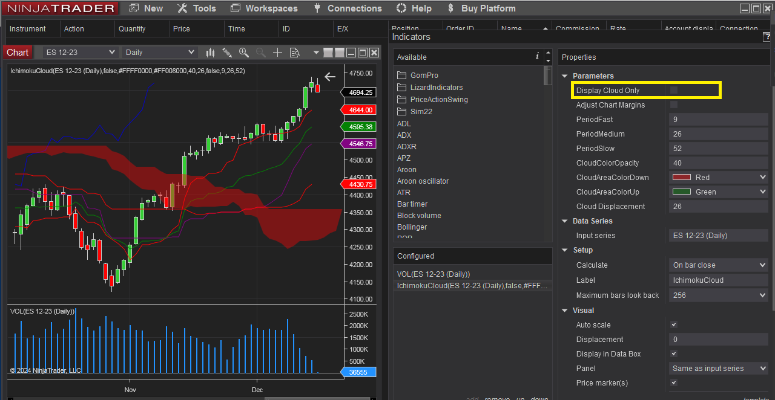Select the Chart tab
The width and height of the screenshot is (775, 400).
click(18, 53)
